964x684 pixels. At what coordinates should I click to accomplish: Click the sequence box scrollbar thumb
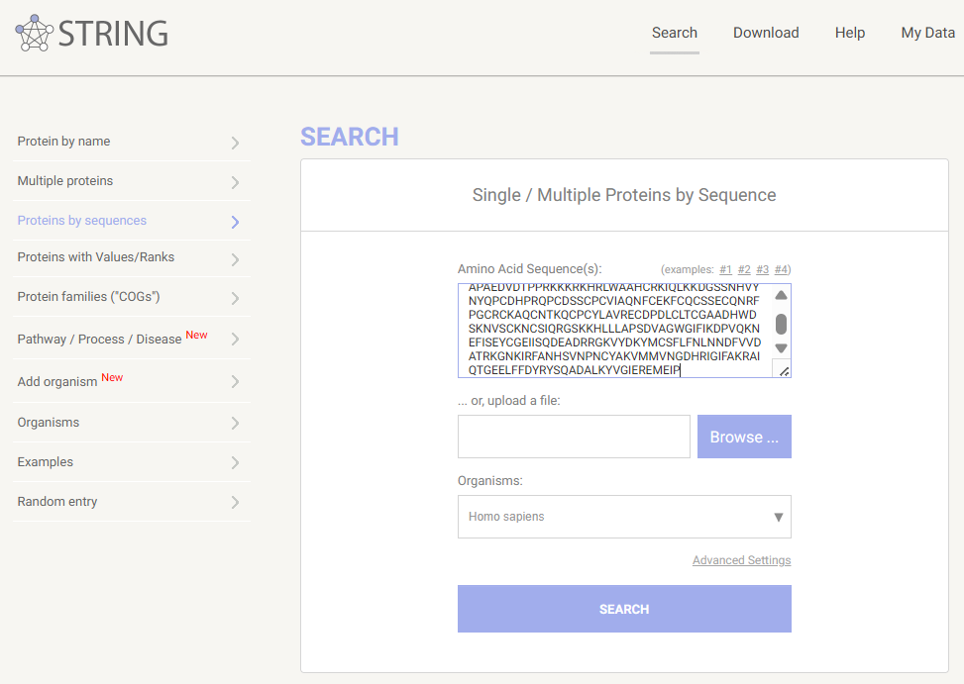781,324
